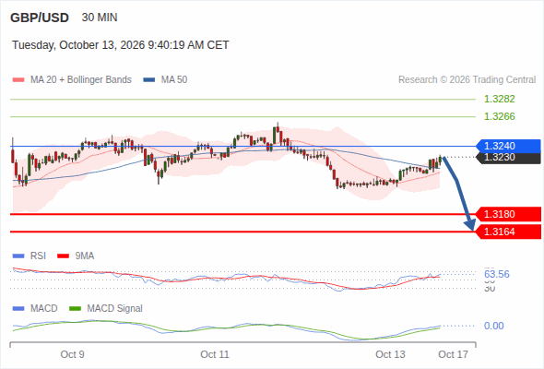The width and height of the screenshot is (544, 369).
Task: Click the MACD Signal green legend swatch
Action: click(75, 309)
